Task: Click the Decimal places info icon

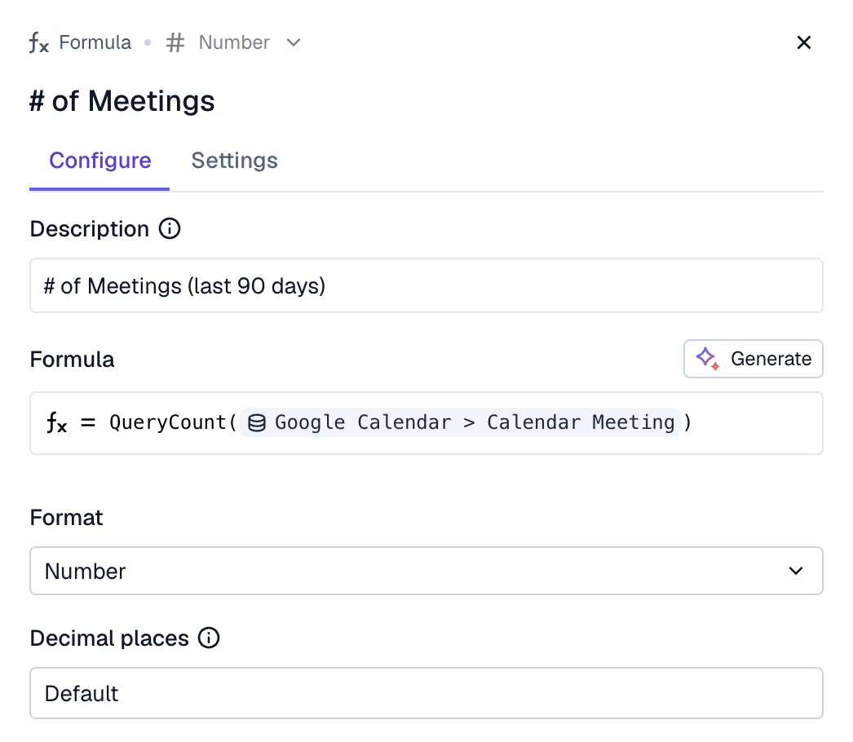Action: click(x=210, y=638)
